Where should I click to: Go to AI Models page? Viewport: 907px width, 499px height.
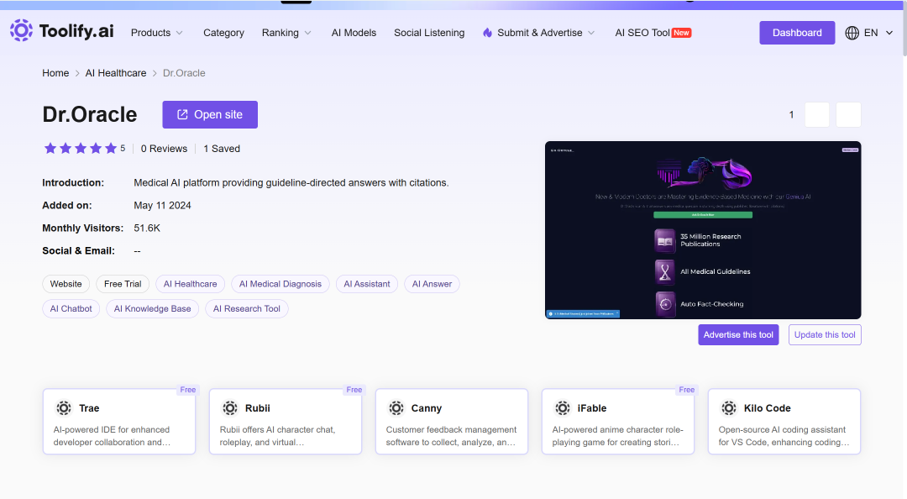[x=354, y=33]
